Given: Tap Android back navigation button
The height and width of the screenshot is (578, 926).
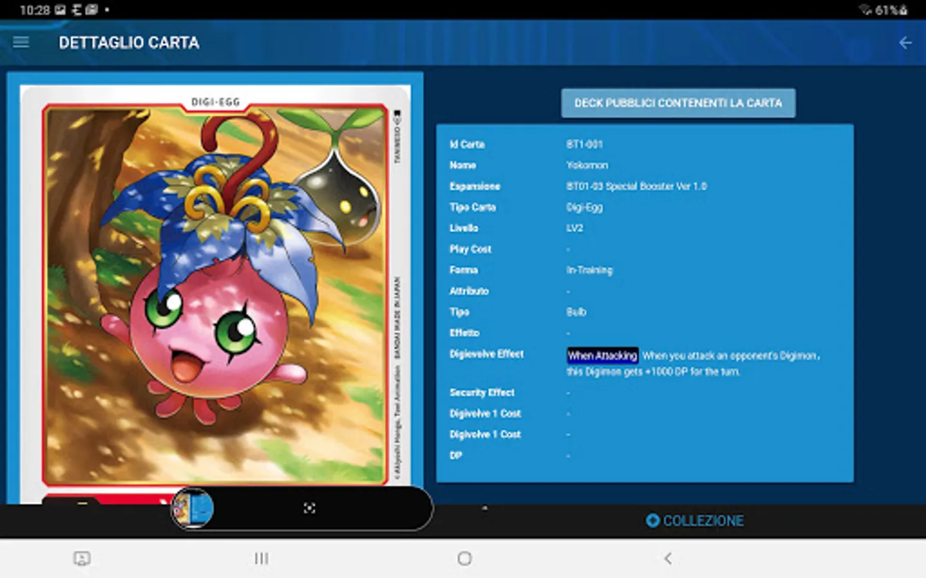Looking at the screenshot, I should [x=668, y=558].
